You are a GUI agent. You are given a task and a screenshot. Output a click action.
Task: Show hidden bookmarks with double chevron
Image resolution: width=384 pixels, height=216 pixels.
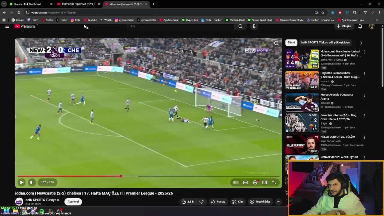click(x=377, y=20)
